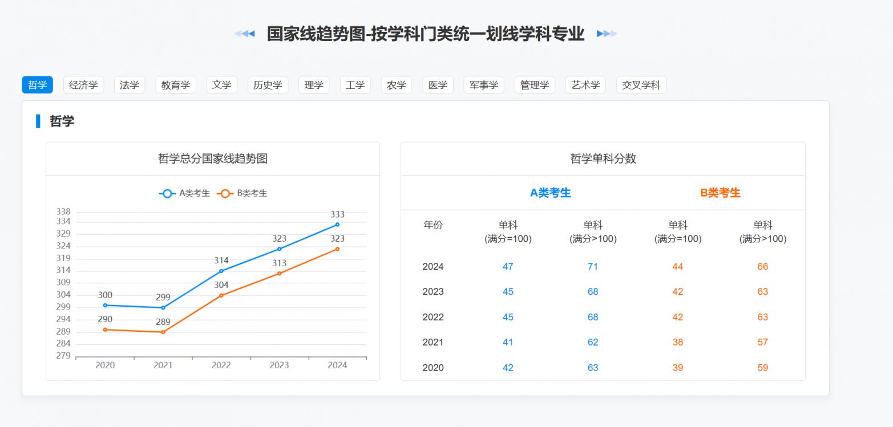This screenshot has height=427, width=893.
Task: Select the 交叉学科 tab
Action: click(641, 85)
